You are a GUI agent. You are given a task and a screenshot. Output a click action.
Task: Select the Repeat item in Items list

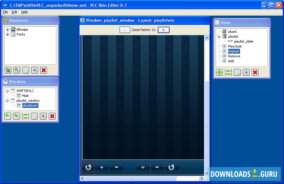coord(234,51)
